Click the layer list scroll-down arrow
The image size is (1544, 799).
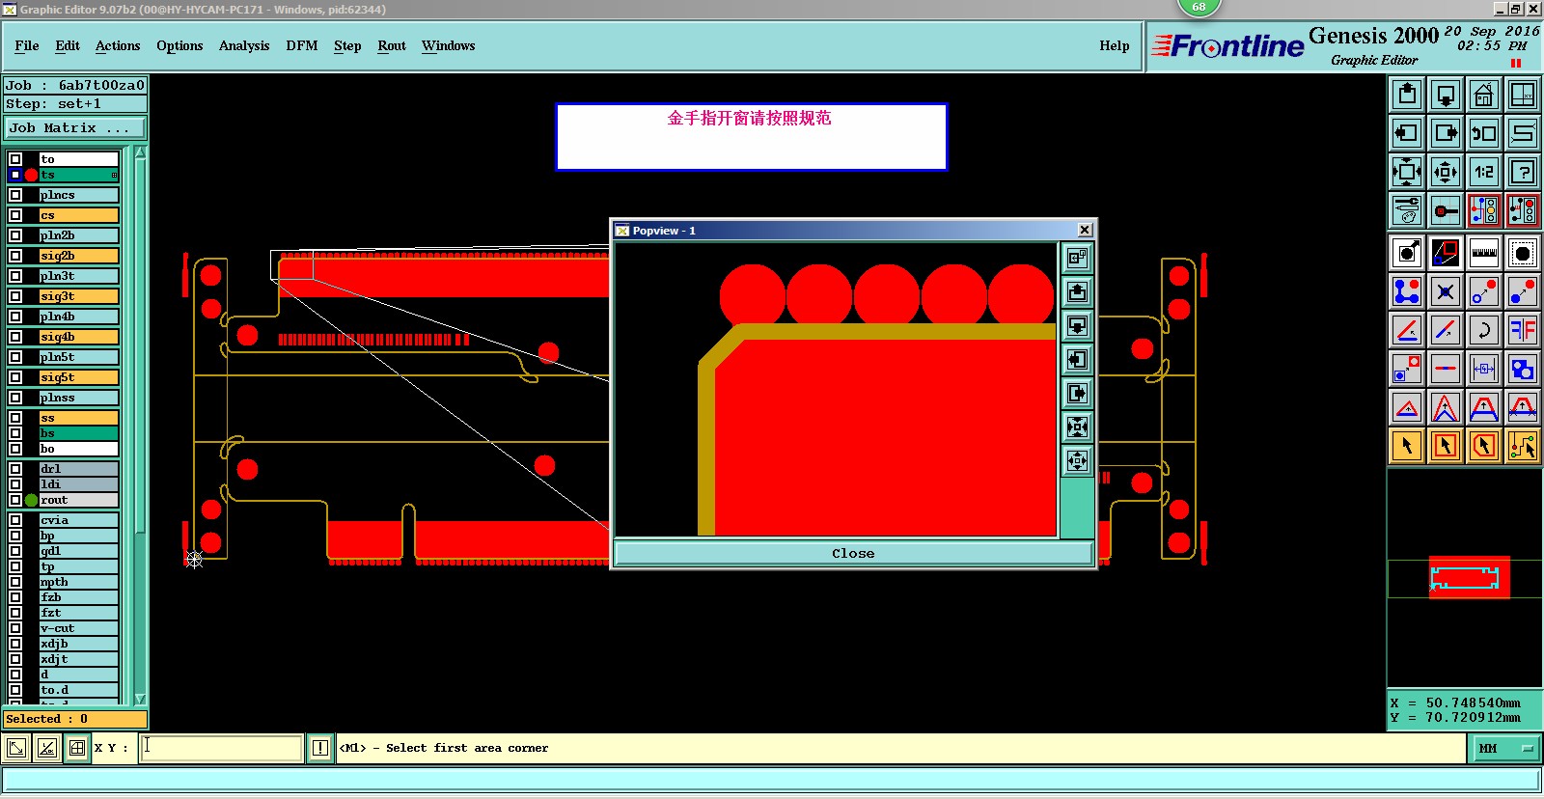pos(140,699)
